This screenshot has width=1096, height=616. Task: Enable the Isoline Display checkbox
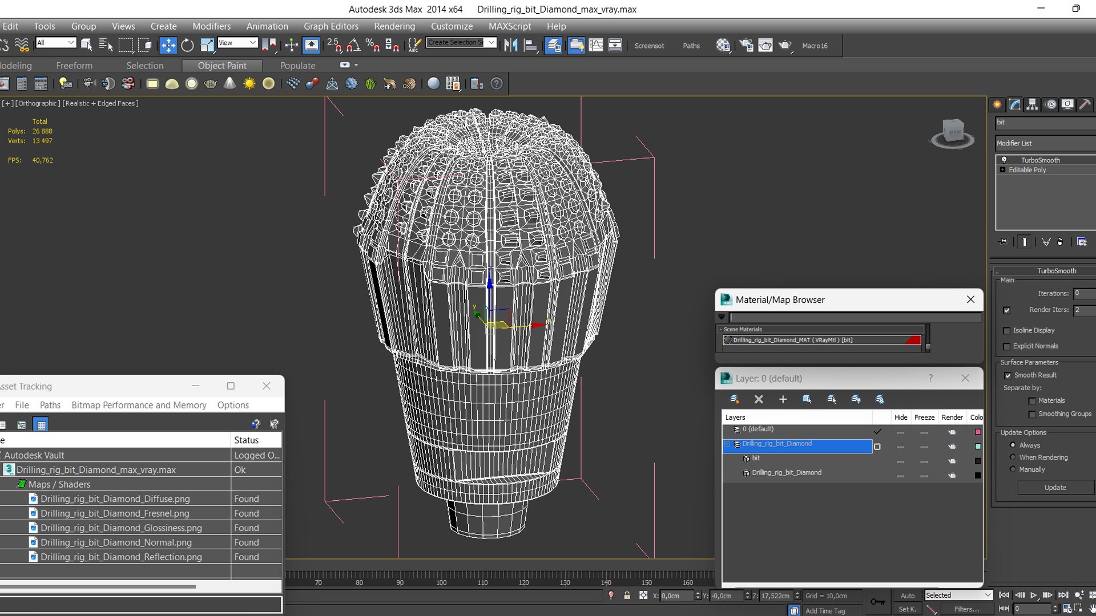pyautogui.click(x=1007, y=331)
